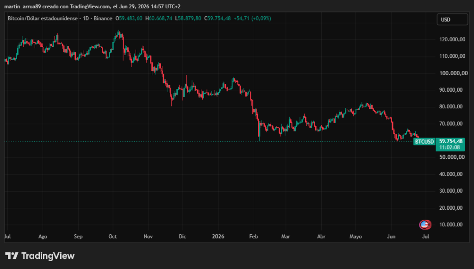Click the 120.000,00 price axis label
Image resolution: width=474 pixels, height=269 pixels.
[x=452, y=39]
